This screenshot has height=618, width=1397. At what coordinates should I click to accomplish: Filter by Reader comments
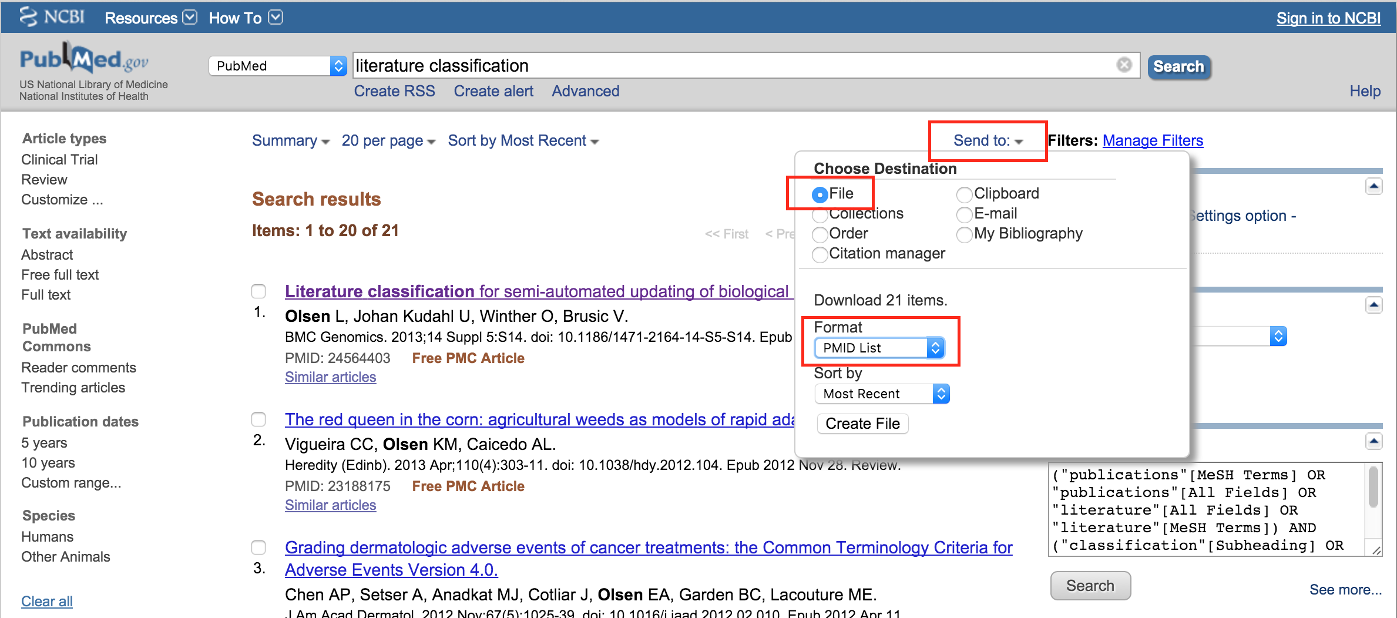pos(79,368)
